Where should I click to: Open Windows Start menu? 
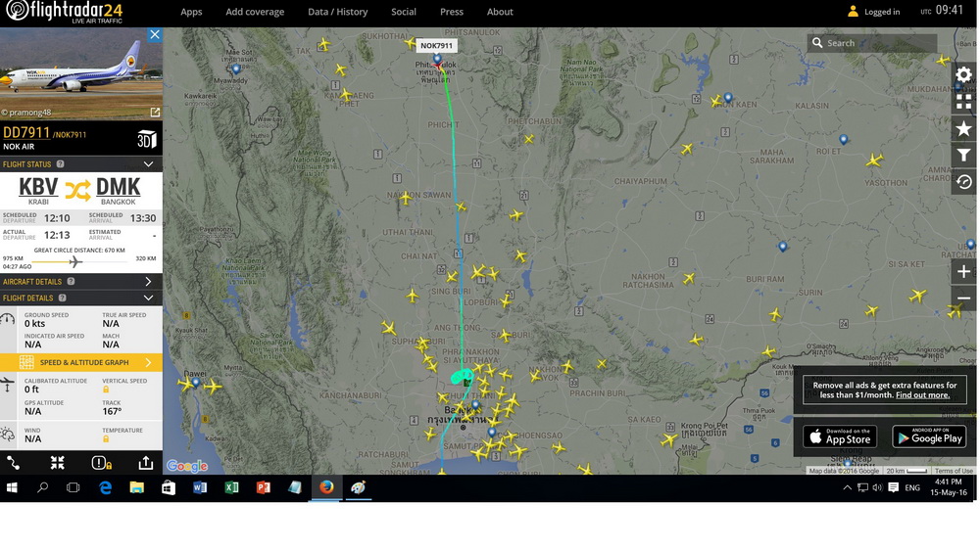coord(12,487)
